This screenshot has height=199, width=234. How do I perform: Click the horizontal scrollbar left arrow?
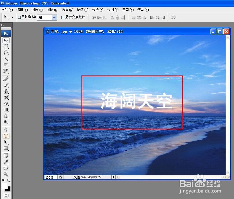point(118,177)
